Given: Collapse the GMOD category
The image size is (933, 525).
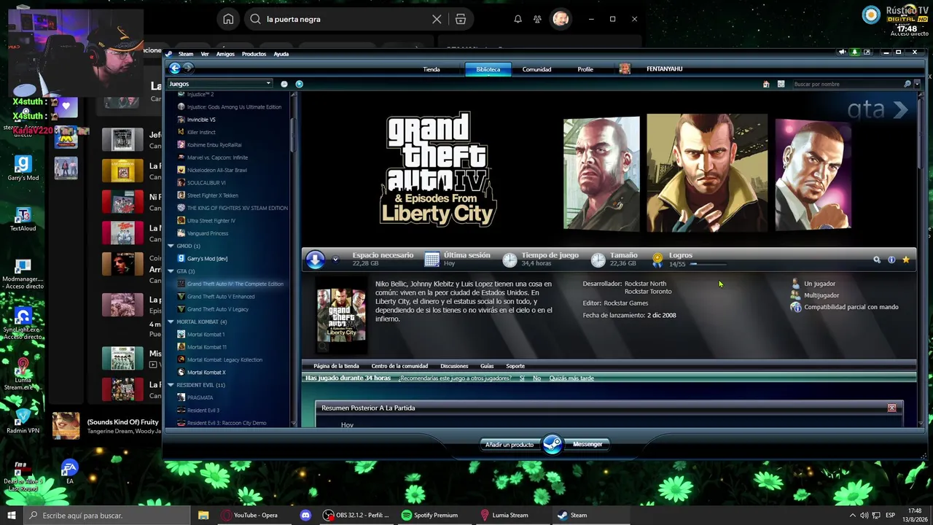Looking at the screenshot, I should [x=171, y=246].
